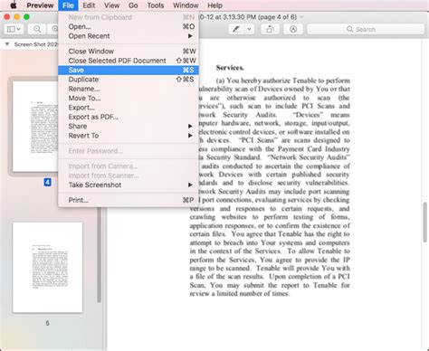Image resolution: width=429 pixels, height=351 pixels.
Task: Select Export as PDF… menu item
Action: (129, 117)
